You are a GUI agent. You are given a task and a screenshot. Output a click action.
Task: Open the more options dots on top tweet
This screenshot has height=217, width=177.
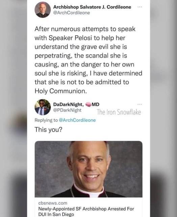click(x=140, y=7)
